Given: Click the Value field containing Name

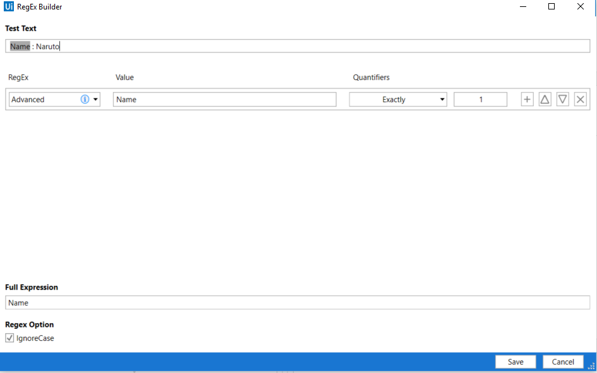Looking at the screenshot, I should [224, 99].
